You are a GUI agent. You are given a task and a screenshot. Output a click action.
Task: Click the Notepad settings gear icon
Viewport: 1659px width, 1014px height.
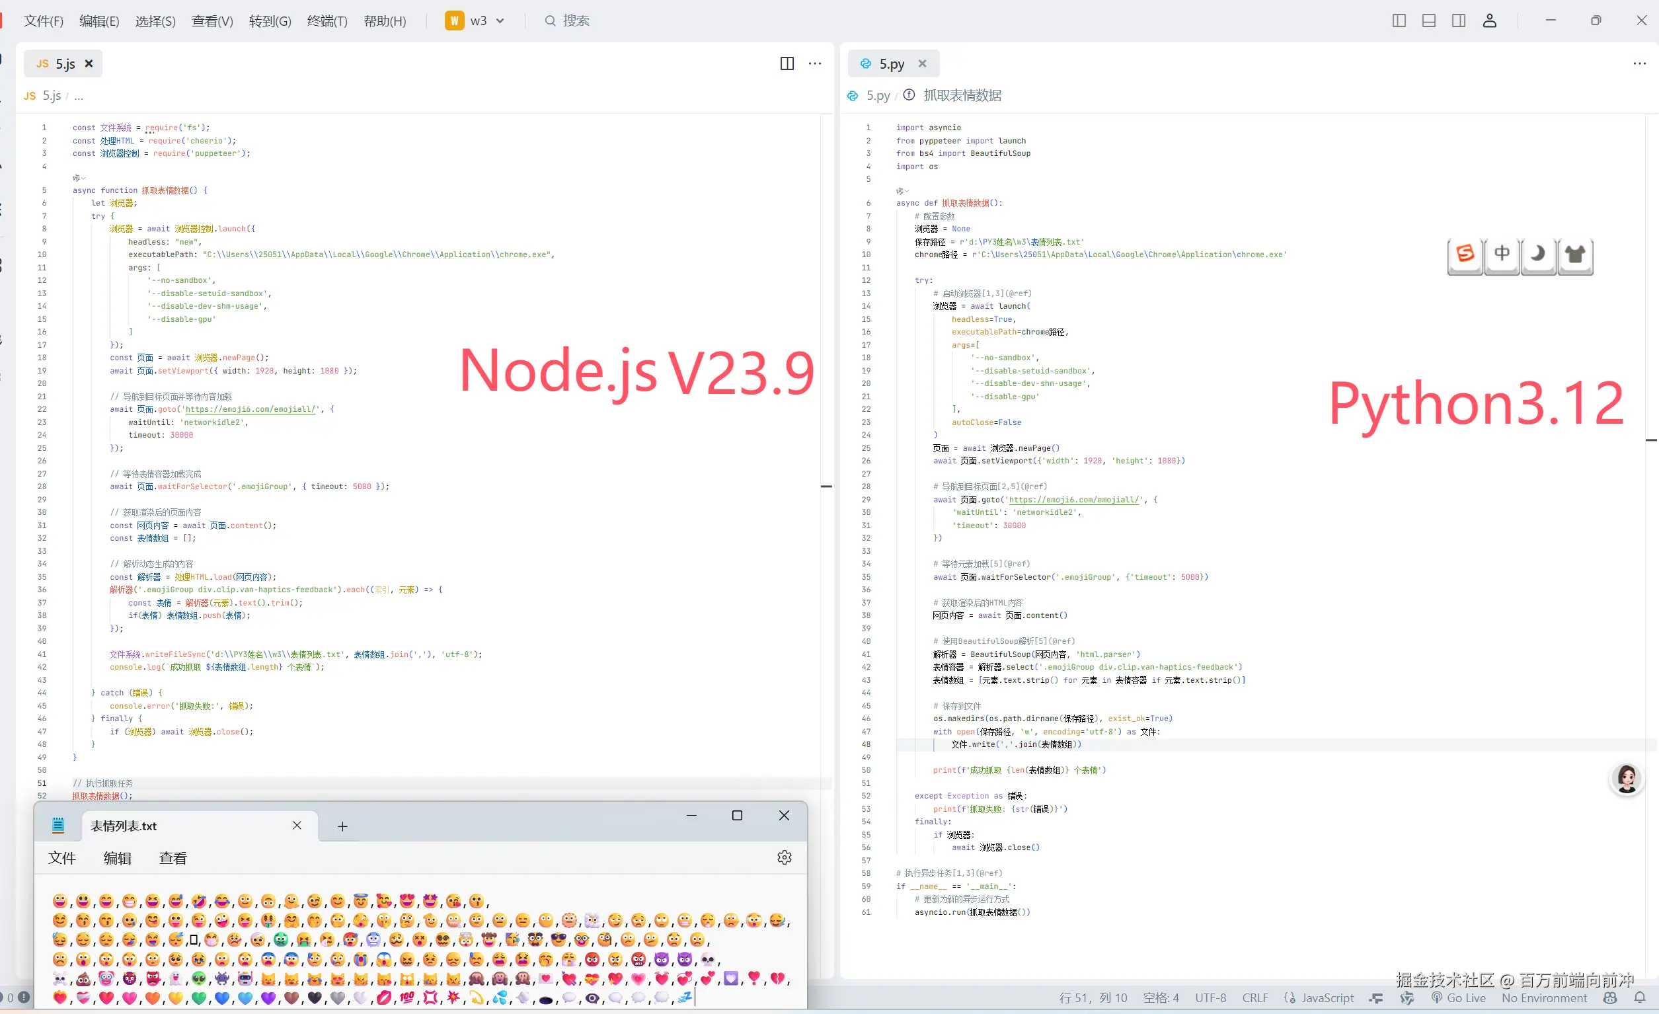784,857
